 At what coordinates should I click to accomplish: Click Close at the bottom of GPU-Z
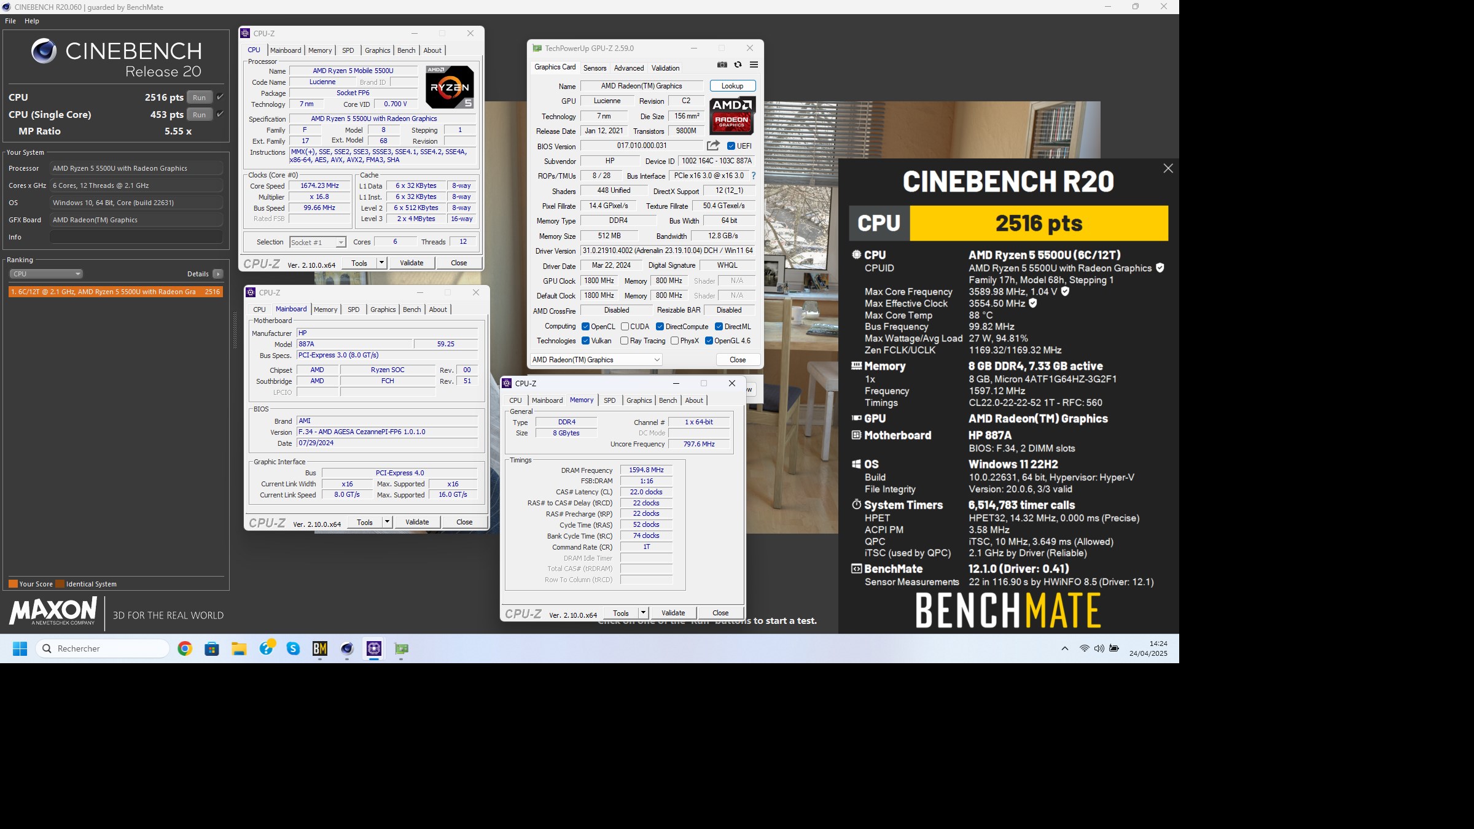(x=738, y=360)
